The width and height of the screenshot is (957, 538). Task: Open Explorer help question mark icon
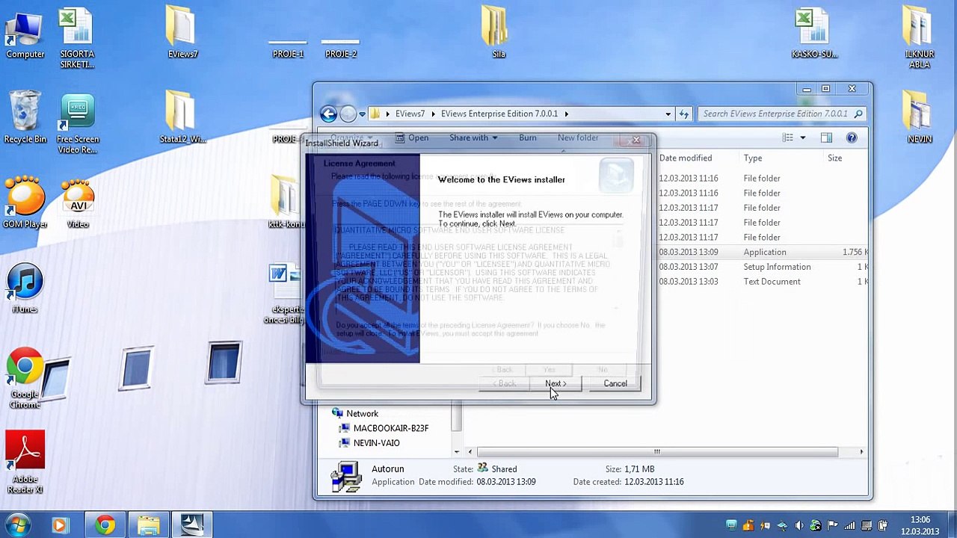pyautogui.click(x=852, y=137)
